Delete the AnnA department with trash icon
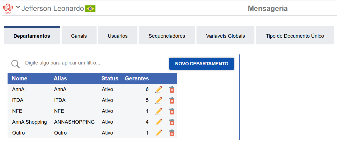This screenshot has height=146, width=337. pyautogui.click(x=172, y=89)
